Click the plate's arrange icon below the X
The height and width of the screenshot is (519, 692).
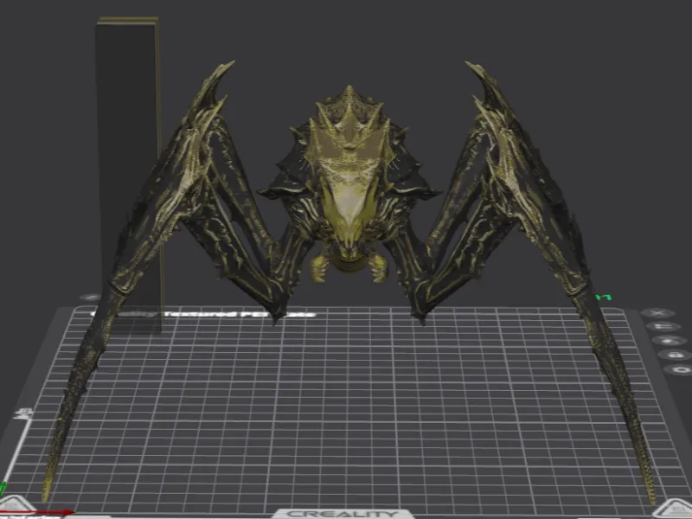click(x=663, y=327)
